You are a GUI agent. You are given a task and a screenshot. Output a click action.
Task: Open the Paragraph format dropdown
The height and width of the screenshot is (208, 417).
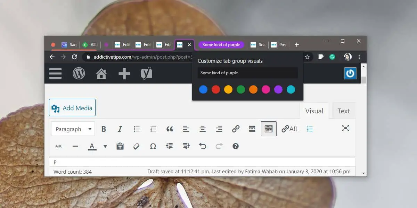73,129
